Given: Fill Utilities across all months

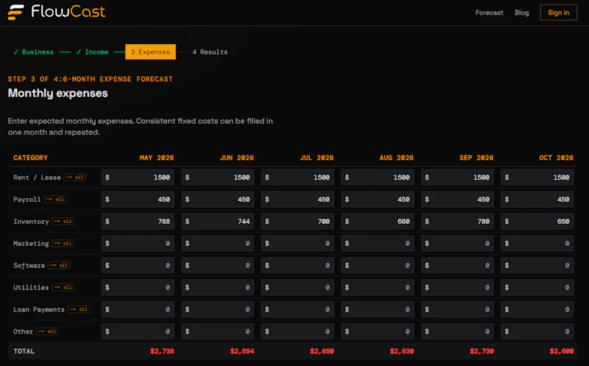Looking at the screenshot, I should pyautogui.click(x=63, y=287).
